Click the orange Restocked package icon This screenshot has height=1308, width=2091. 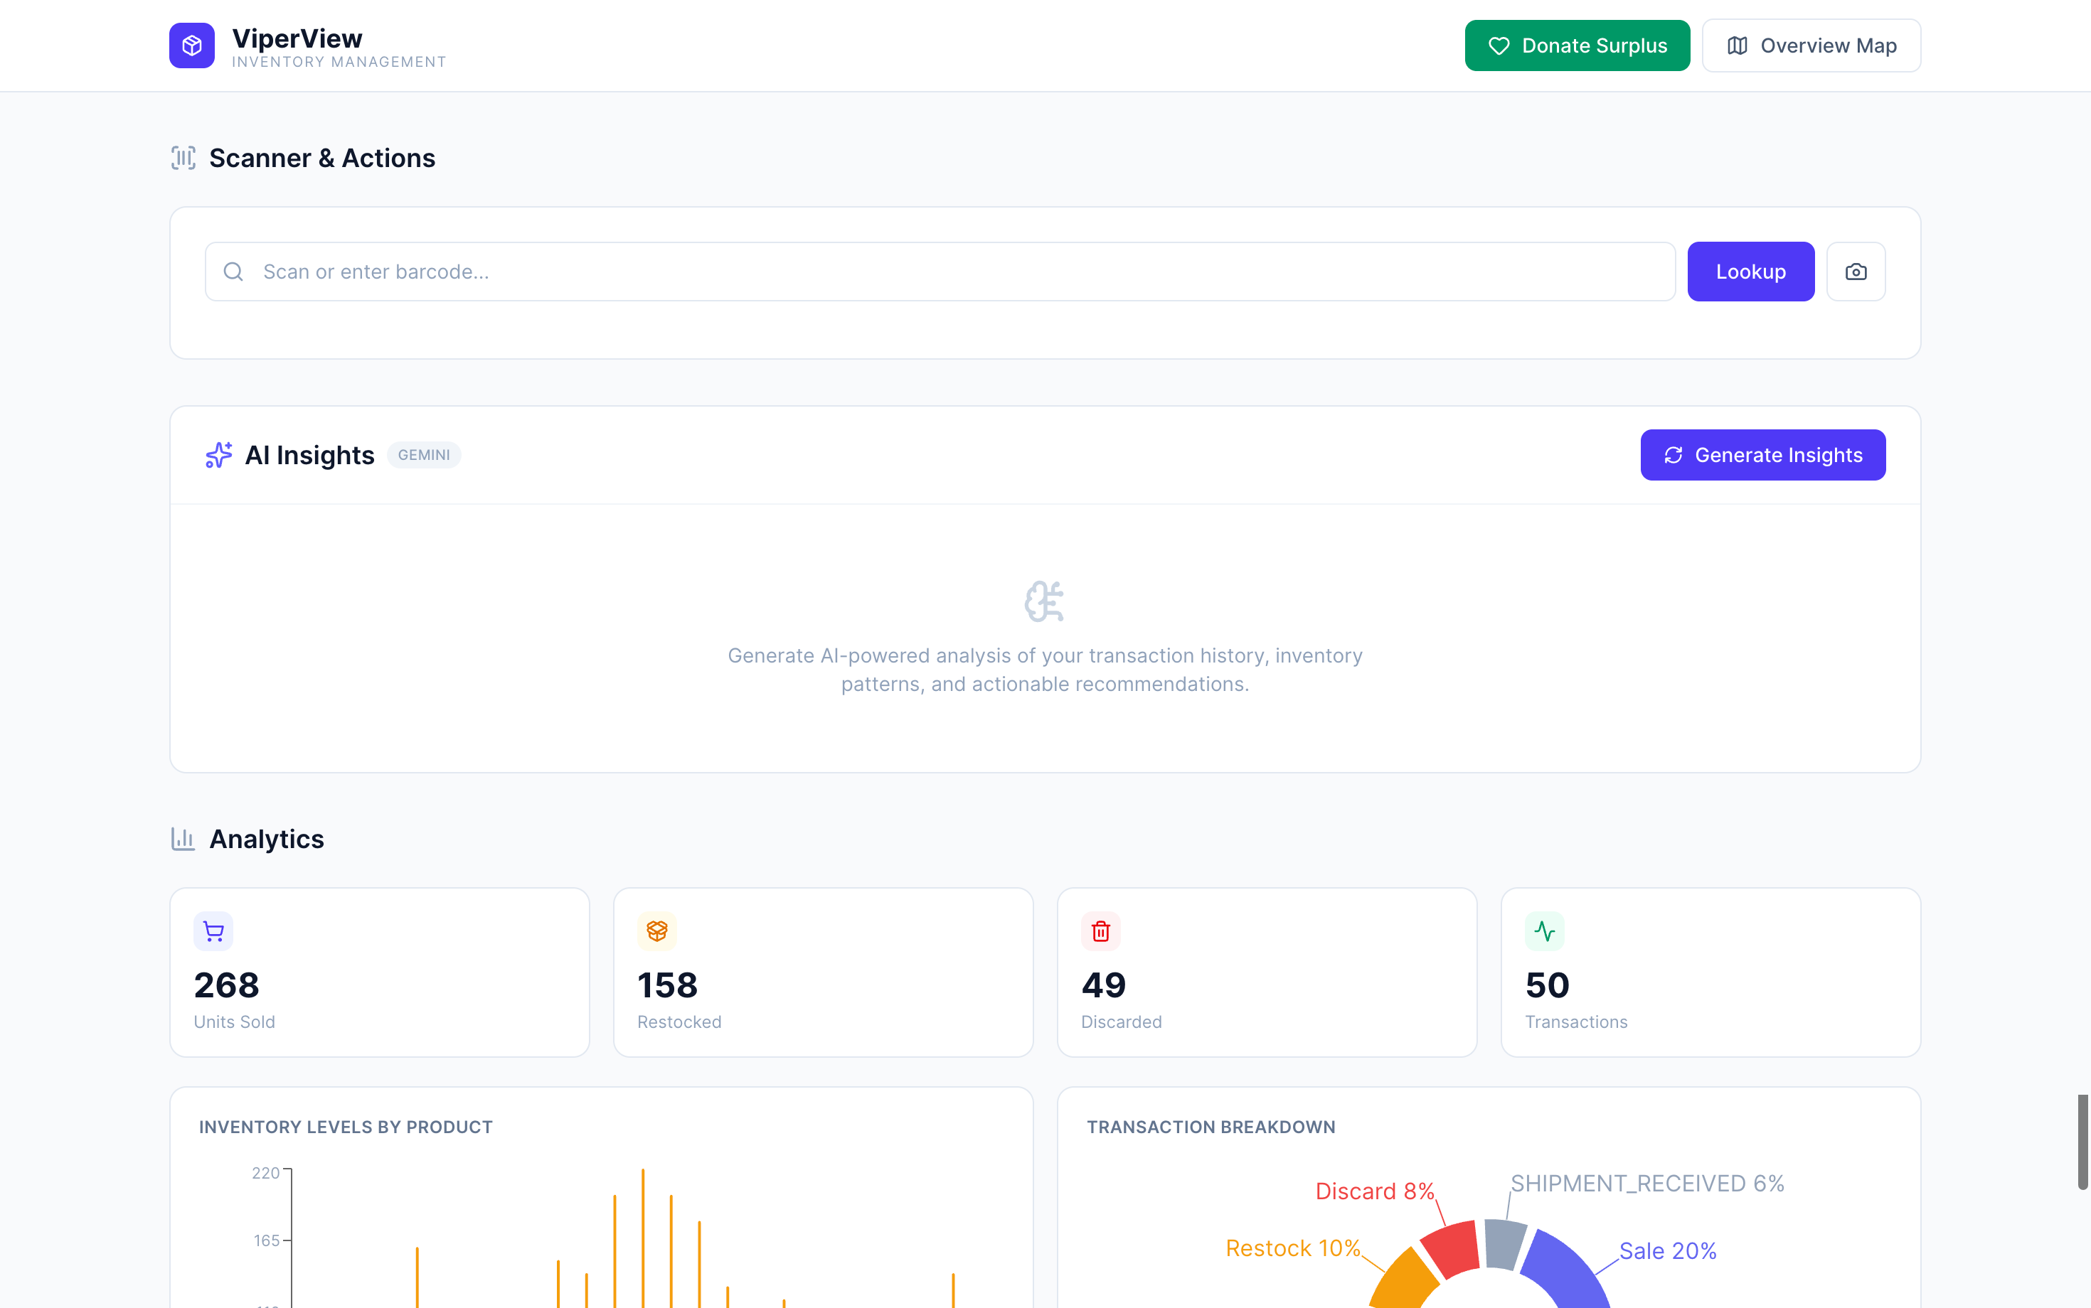(x=657, y=931)
